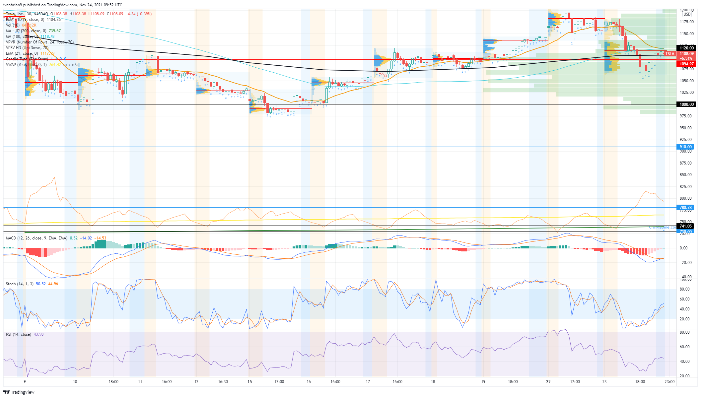This screenshot has width=701, height=398.
Task: Select the MA 100 value 1118.78
Action: 47,36
